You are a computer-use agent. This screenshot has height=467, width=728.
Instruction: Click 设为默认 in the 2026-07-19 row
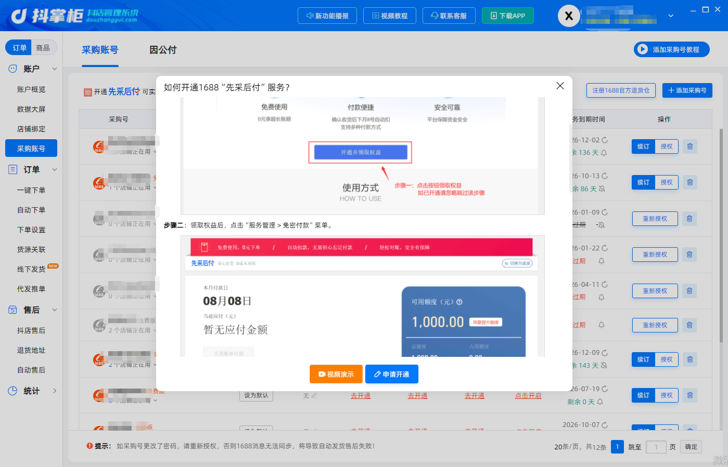tap(257, 395)
